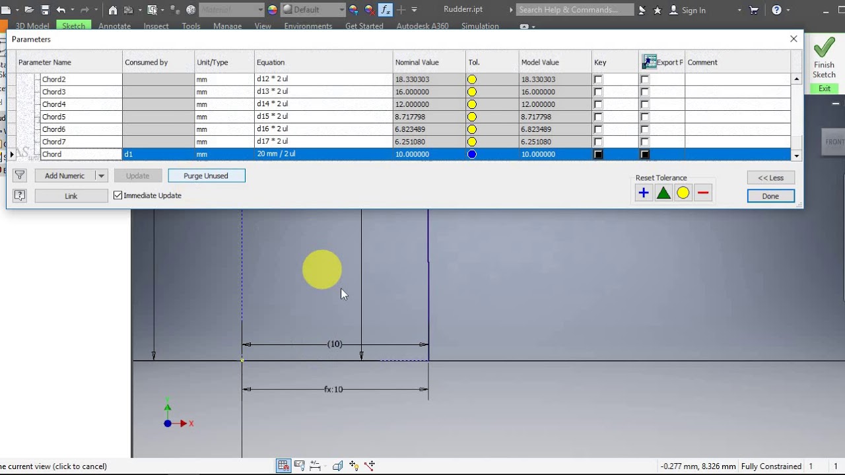
Task: Undo the last action
Action: coord(61,10)
